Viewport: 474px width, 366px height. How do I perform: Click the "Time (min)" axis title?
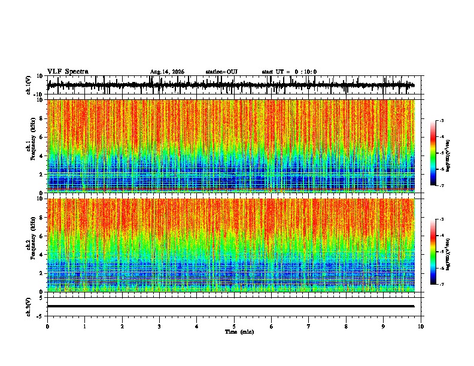coord(239,332)
